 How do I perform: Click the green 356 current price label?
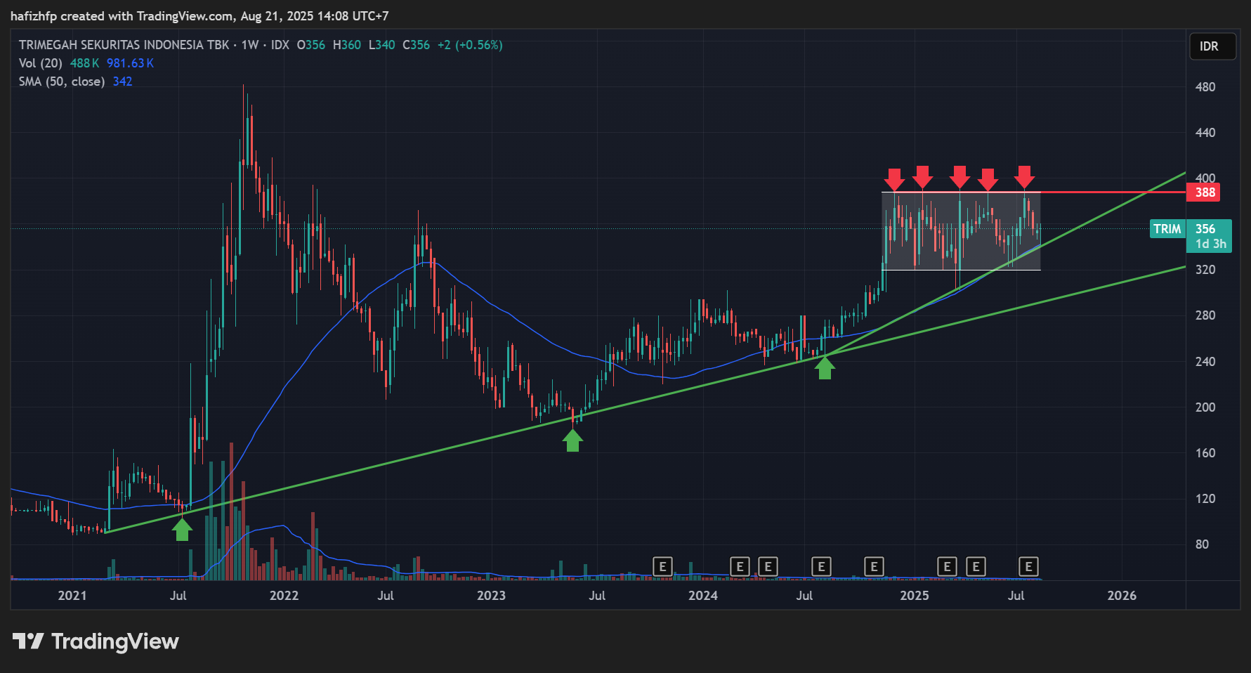(x=1205, y=229)
